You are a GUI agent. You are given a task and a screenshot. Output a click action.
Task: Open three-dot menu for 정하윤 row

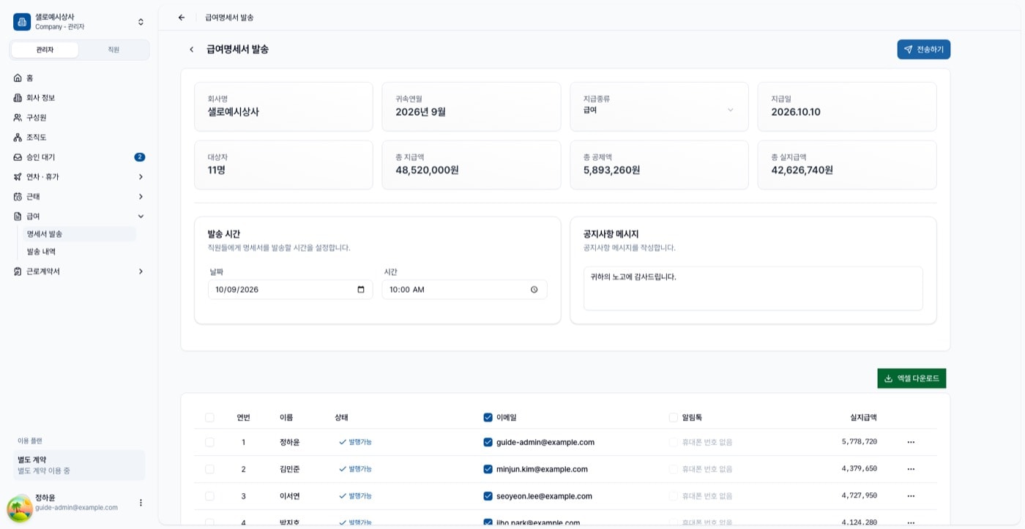point(911,442)
